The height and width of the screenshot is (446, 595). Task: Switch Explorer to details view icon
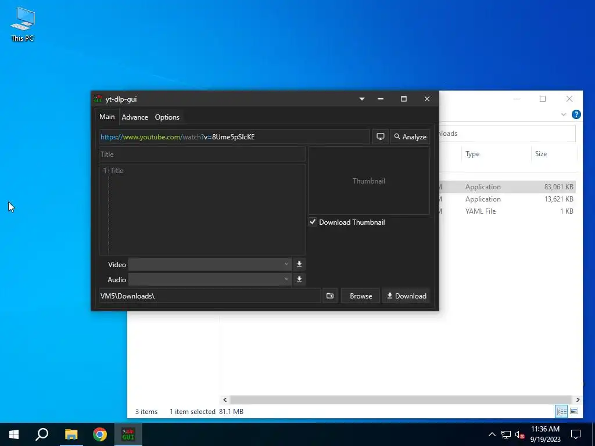tap(562, 412)
